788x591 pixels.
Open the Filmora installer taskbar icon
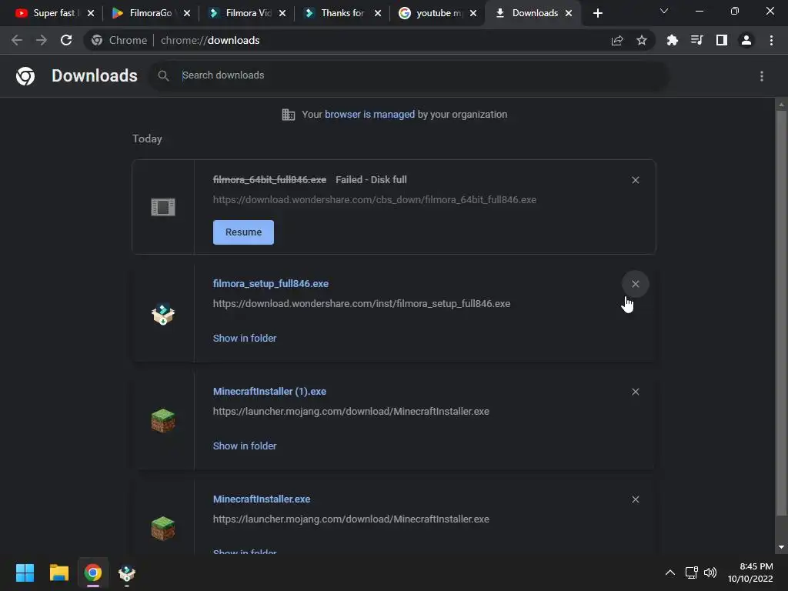(127, 573)
